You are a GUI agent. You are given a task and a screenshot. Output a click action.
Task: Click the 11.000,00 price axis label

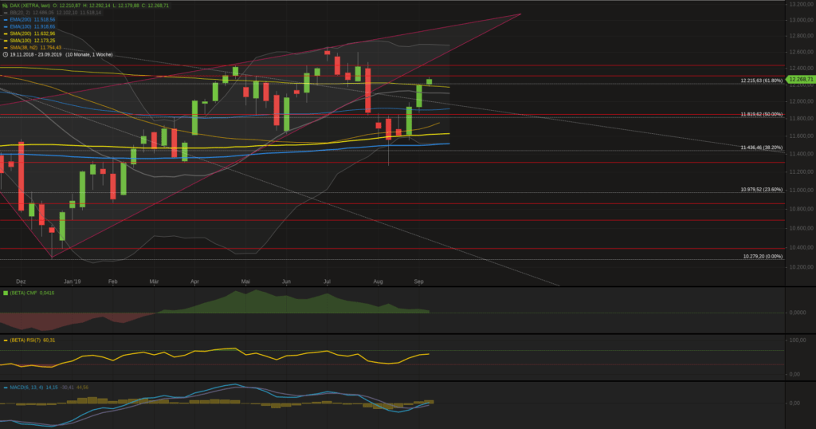click(802, 191)
